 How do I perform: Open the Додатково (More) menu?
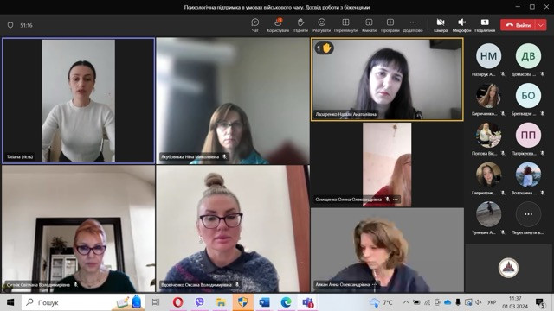coord(413,25)
